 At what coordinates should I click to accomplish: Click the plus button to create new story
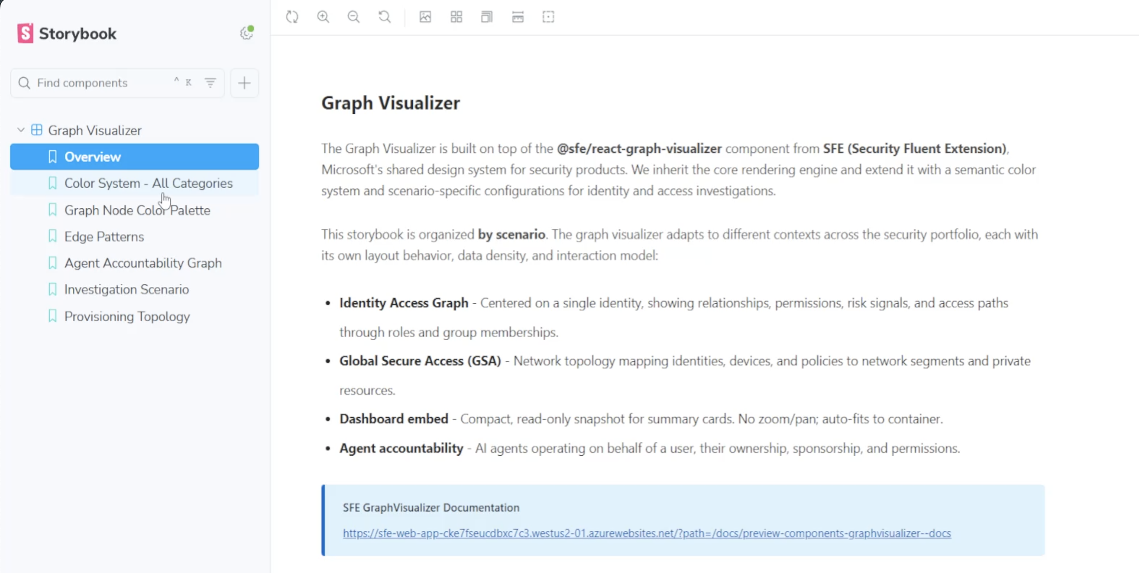[x=244, y=83]
